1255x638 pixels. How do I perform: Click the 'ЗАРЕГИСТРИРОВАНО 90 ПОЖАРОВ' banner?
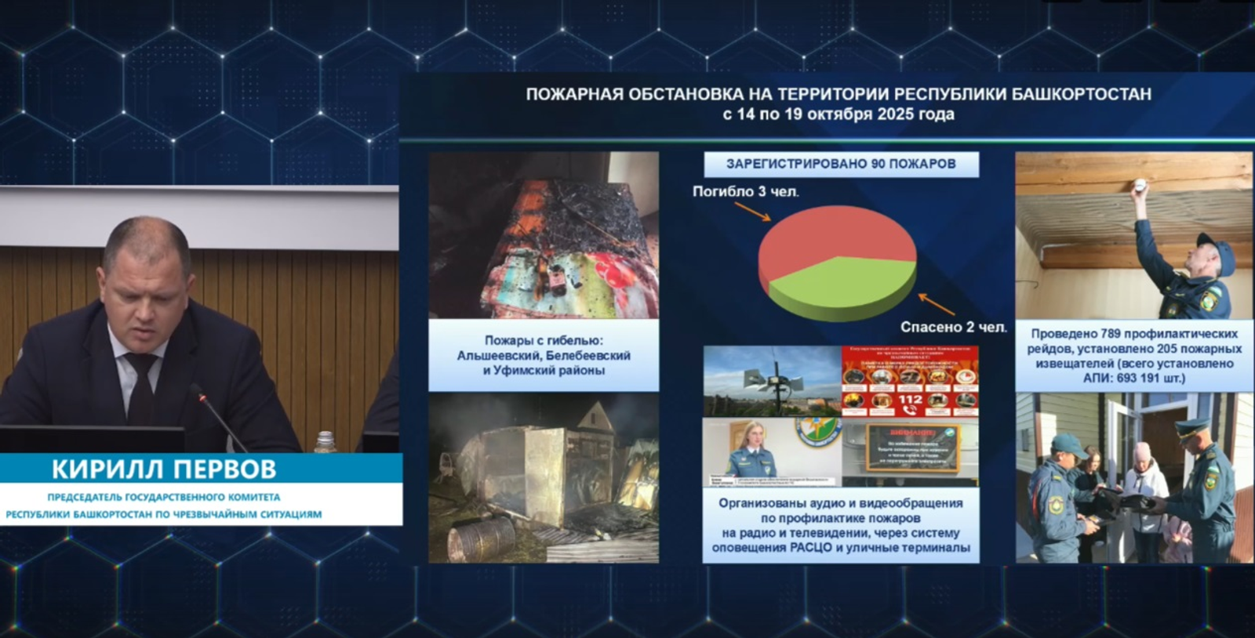(841, 164)
